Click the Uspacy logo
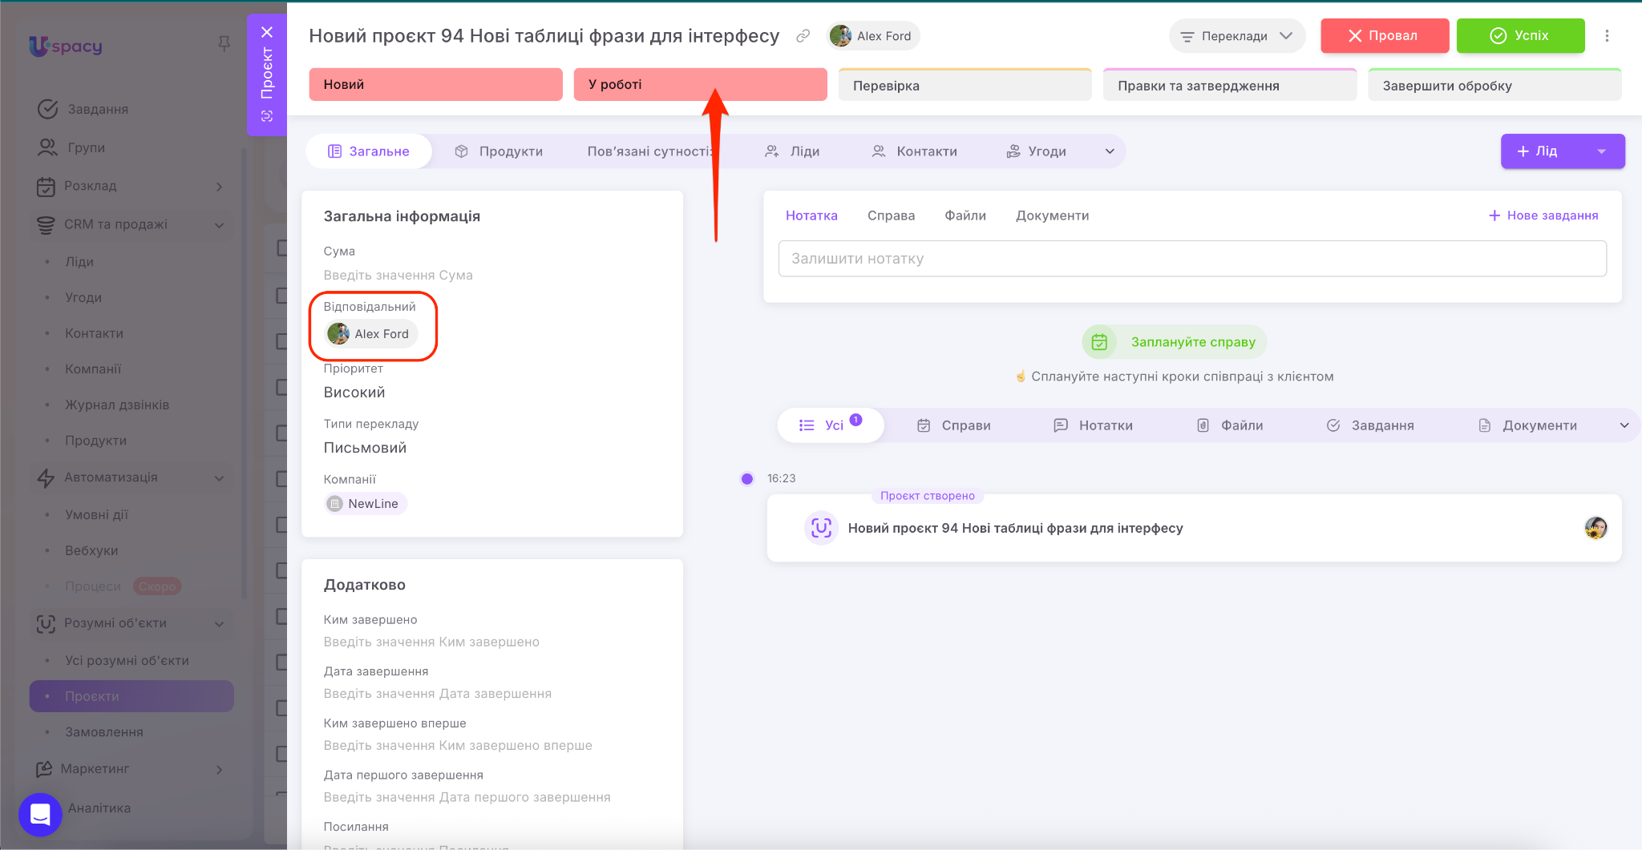The image size is (1642, 850). tap(66, 46)
